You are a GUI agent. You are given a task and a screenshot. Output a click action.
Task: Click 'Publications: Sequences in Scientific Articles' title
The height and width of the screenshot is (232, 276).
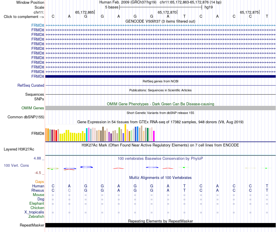click(x=160, y=90)
